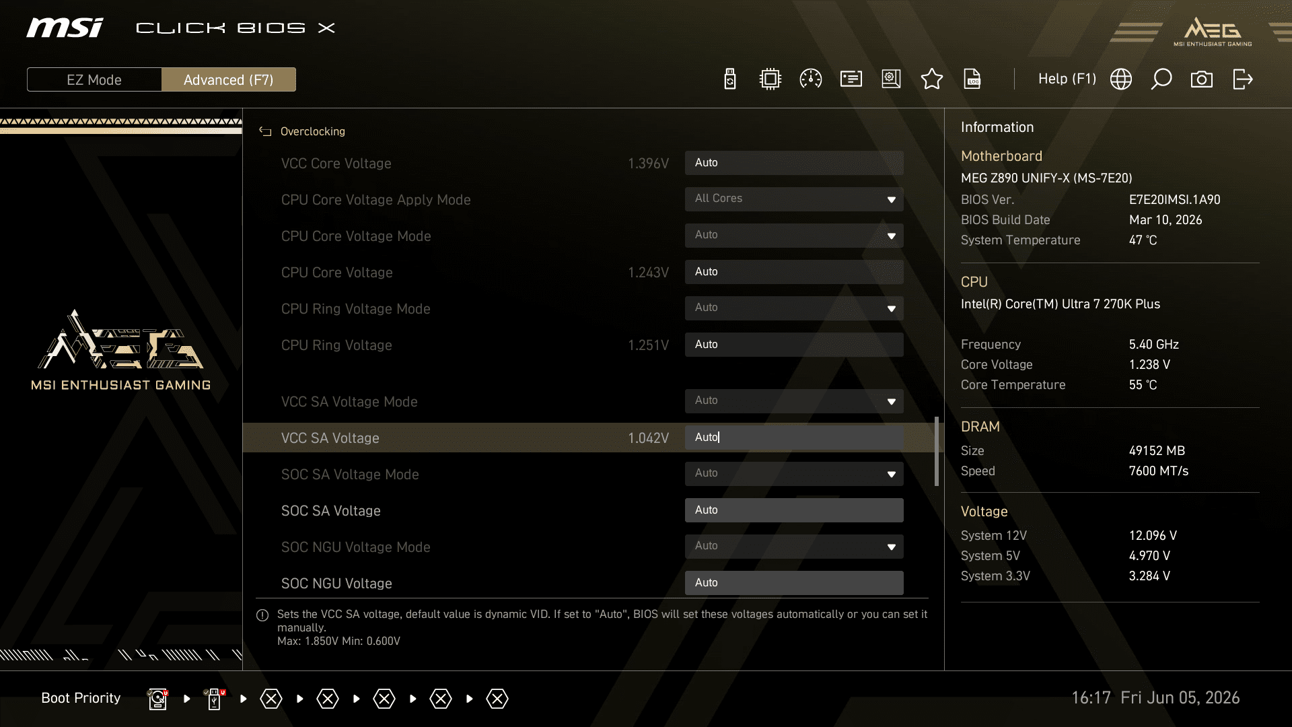Open SOC NGU Voltage Mode dropdown

(794, 547)
